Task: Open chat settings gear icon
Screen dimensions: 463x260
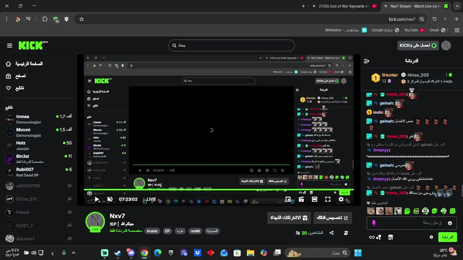Action: pos(431,237)
